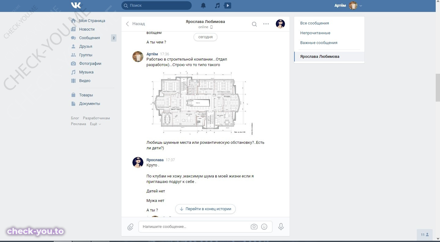Open the conversation actions three-dot menu
Viewport: 440px width, 242px height.
(266, 24)
